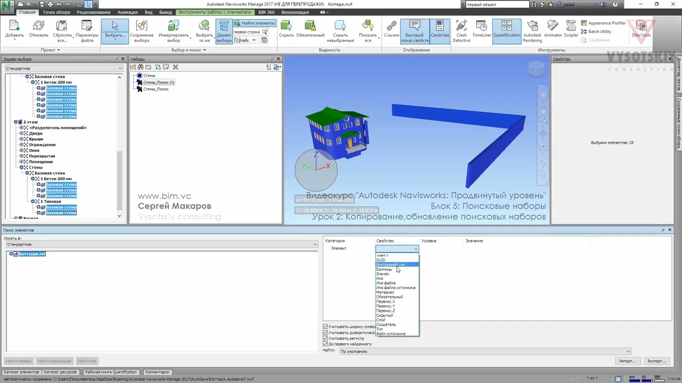Image resolution: width=682 pixels, height=383 pixels.
Task: Toggle Учитывать ширину символов checkbox
Action: tap(326, 327)
